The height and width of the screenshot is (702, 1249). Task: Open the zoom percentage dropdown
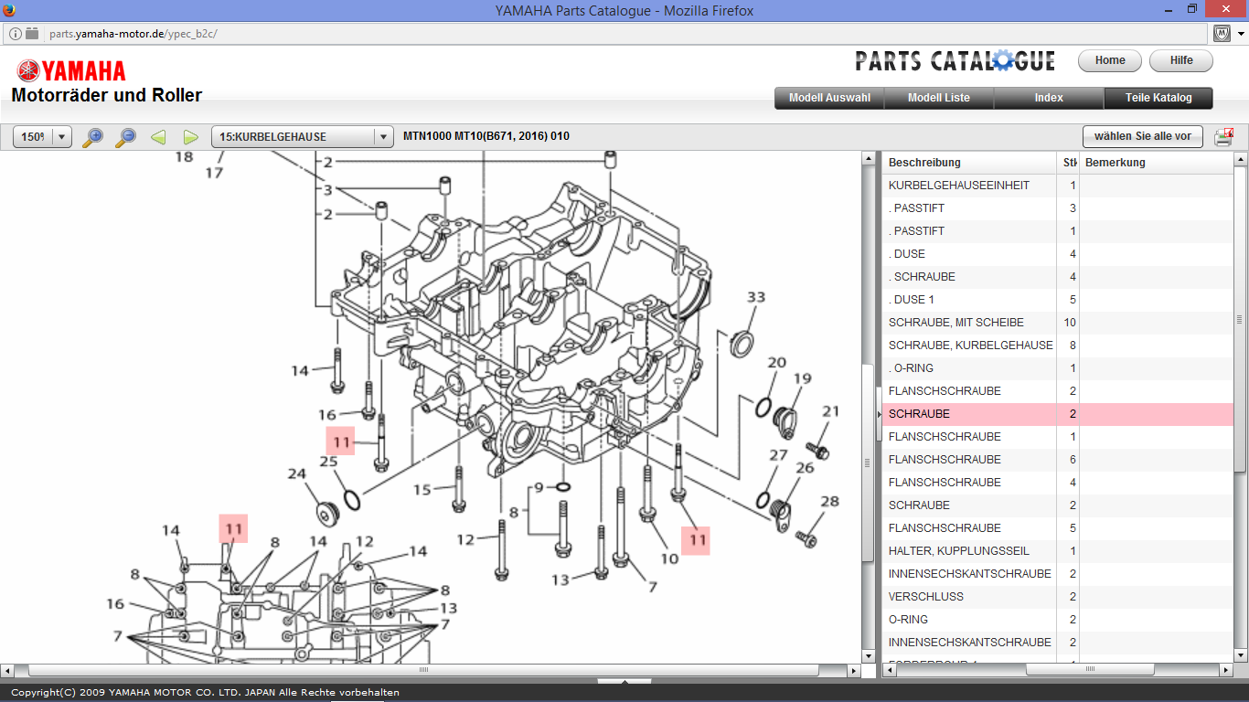[x=62, y=137]
